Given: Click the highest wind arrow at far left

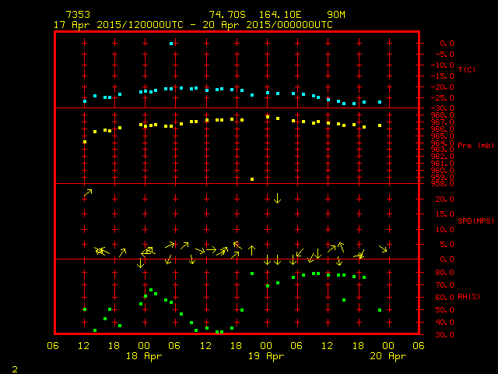Looking at the screenshot, I should [88, 192].
